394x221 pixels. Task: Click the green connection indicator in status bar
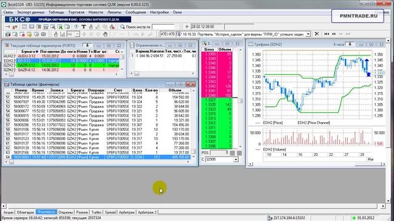(354, 218)
